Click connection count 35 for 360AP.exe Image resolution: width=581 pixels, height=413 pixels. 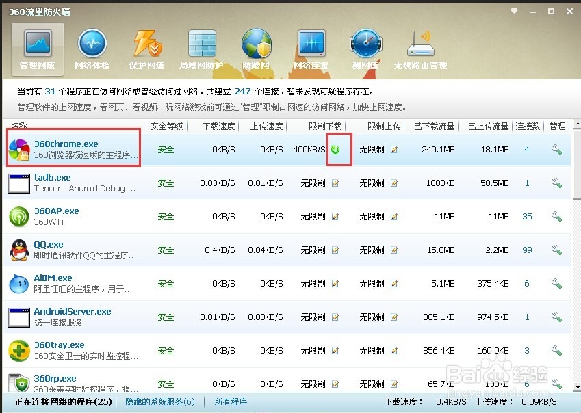pyautogui.click(x=527, y=217)
